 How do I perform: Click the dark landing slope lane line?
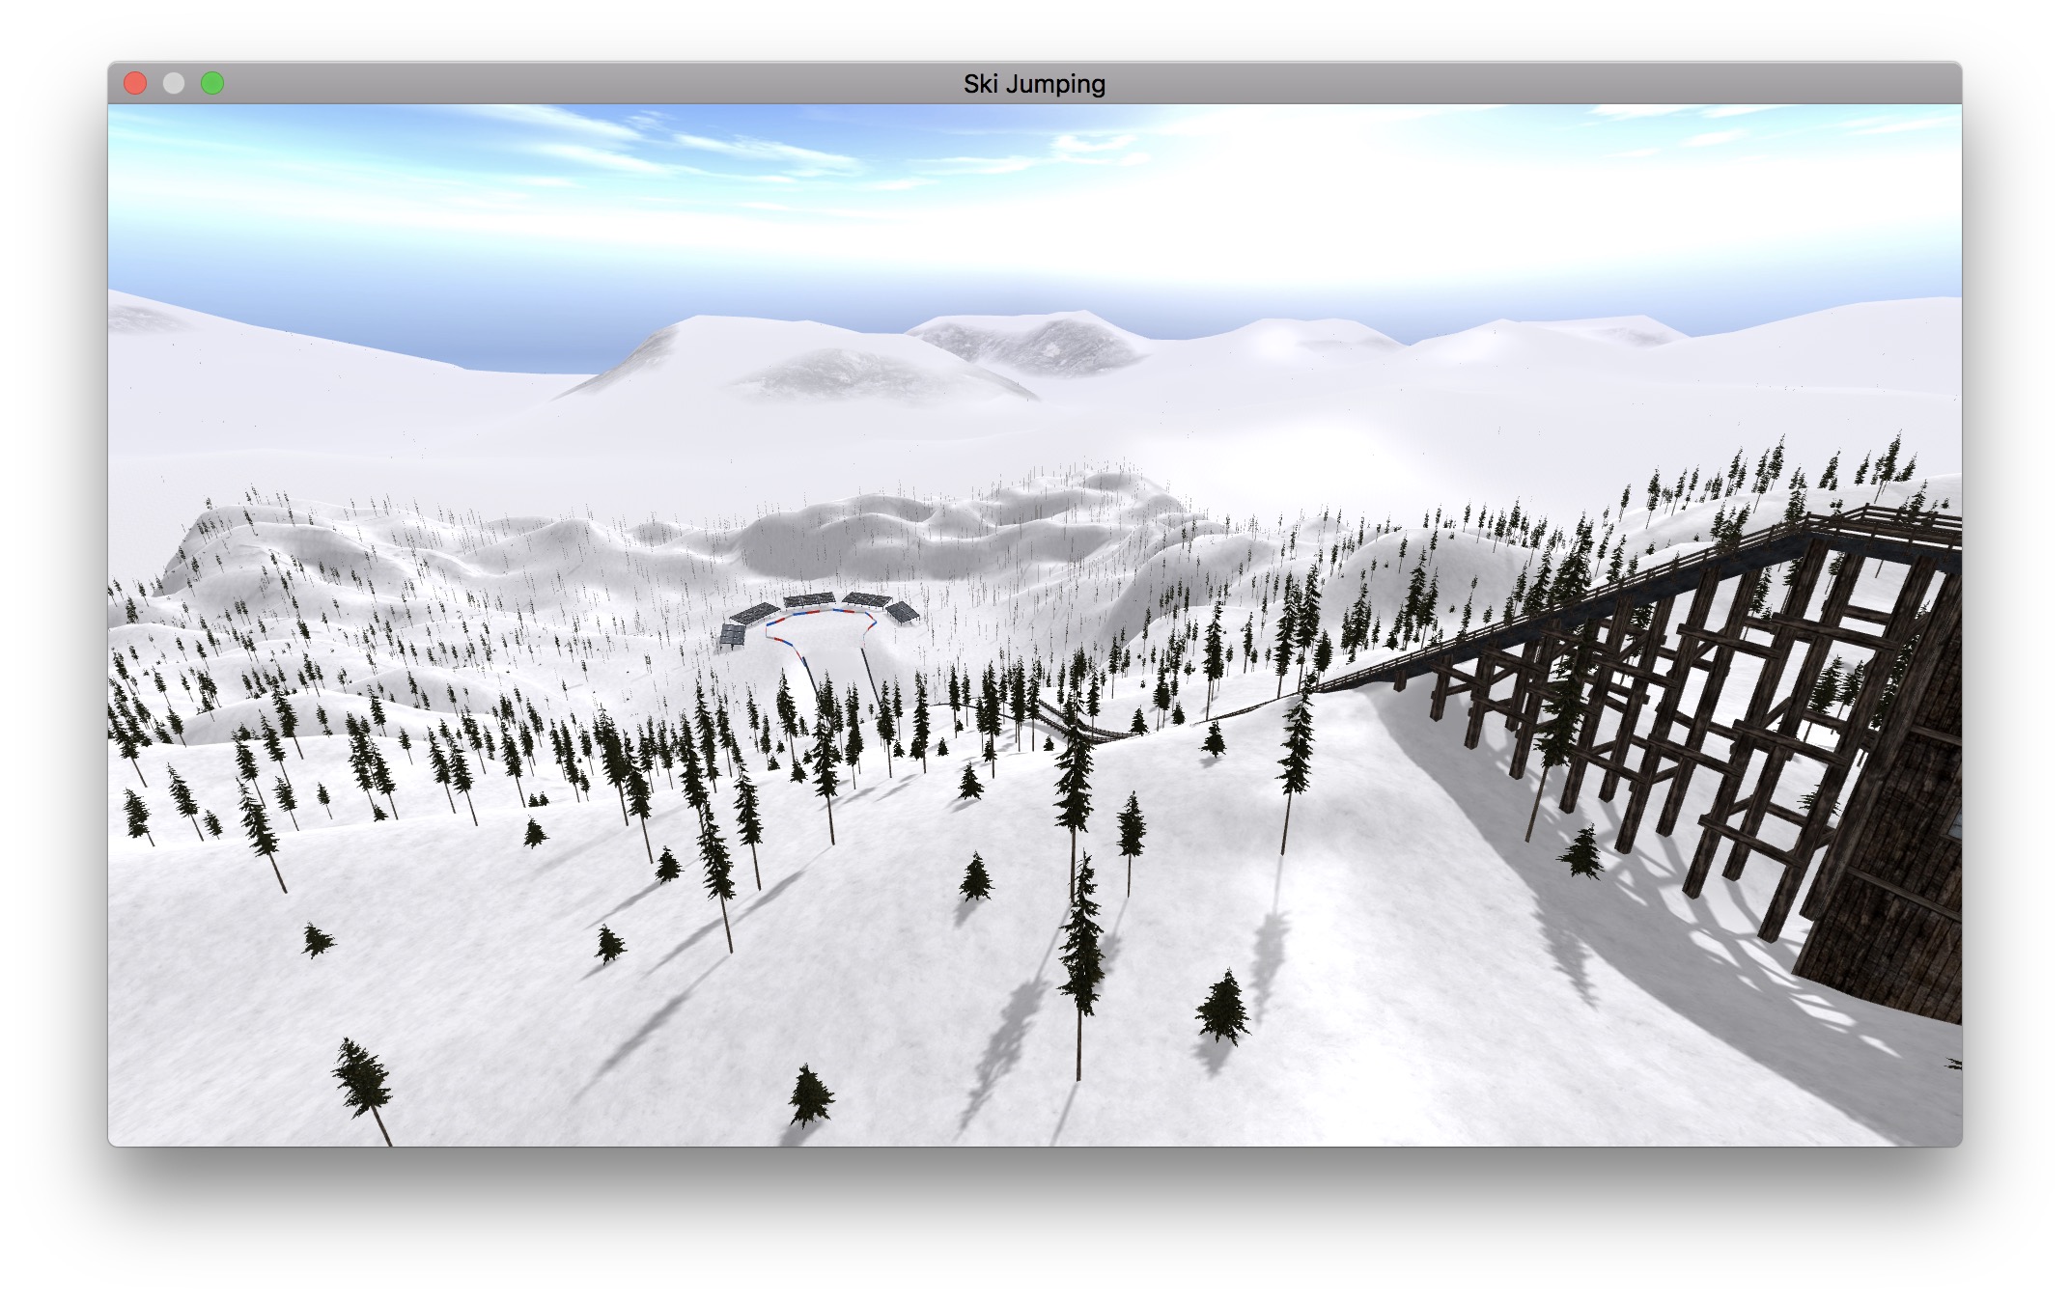[x=871, y=676]
